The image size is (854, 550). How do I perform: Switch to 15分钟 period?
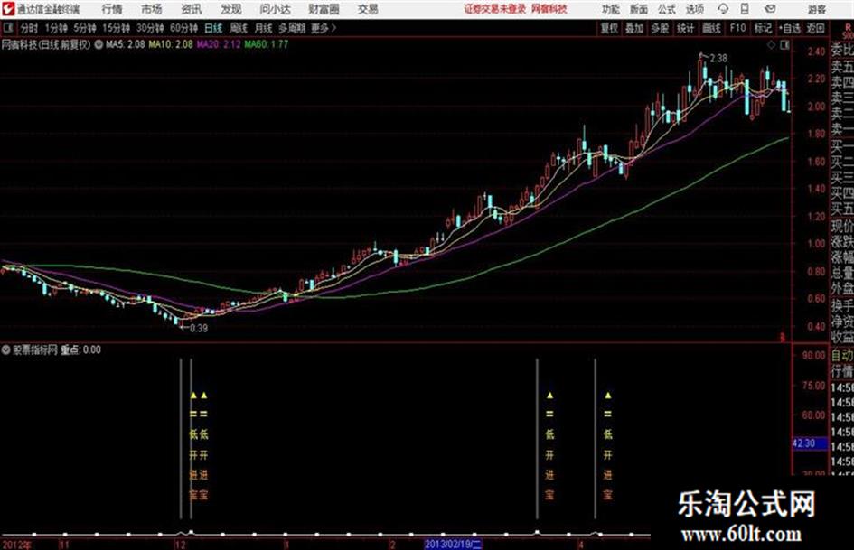tap(116, 28)
